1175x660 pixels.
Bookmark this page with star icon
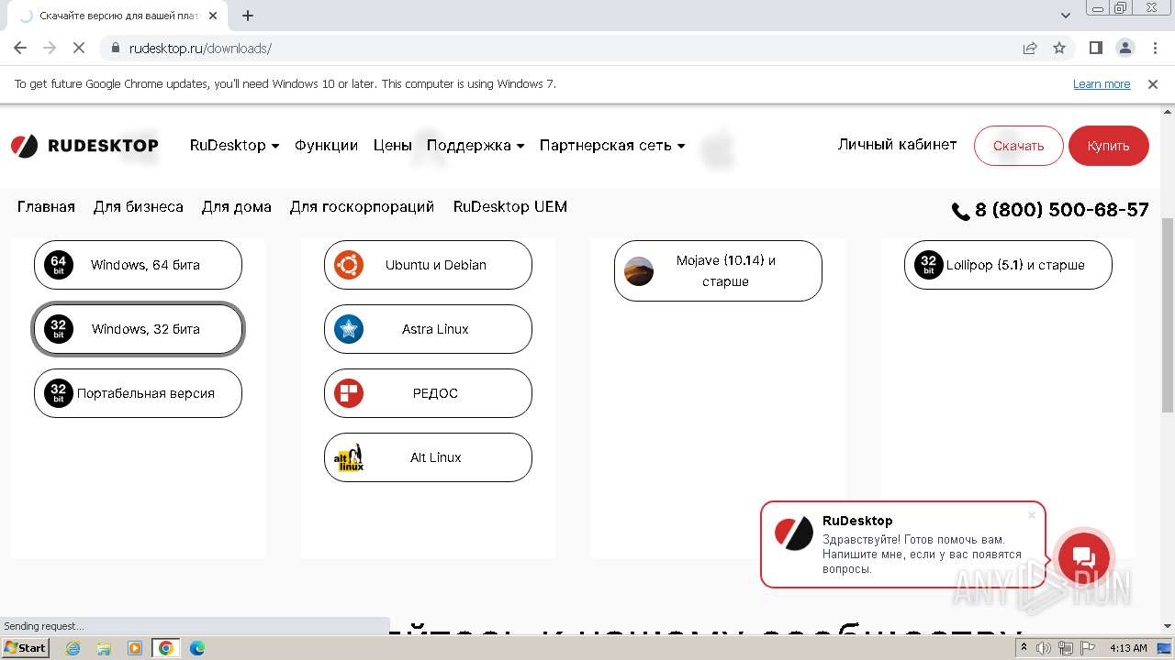tap(1059, 48)
